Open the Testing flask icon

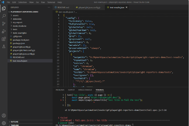pyautogui.click(x=4, y=46)
